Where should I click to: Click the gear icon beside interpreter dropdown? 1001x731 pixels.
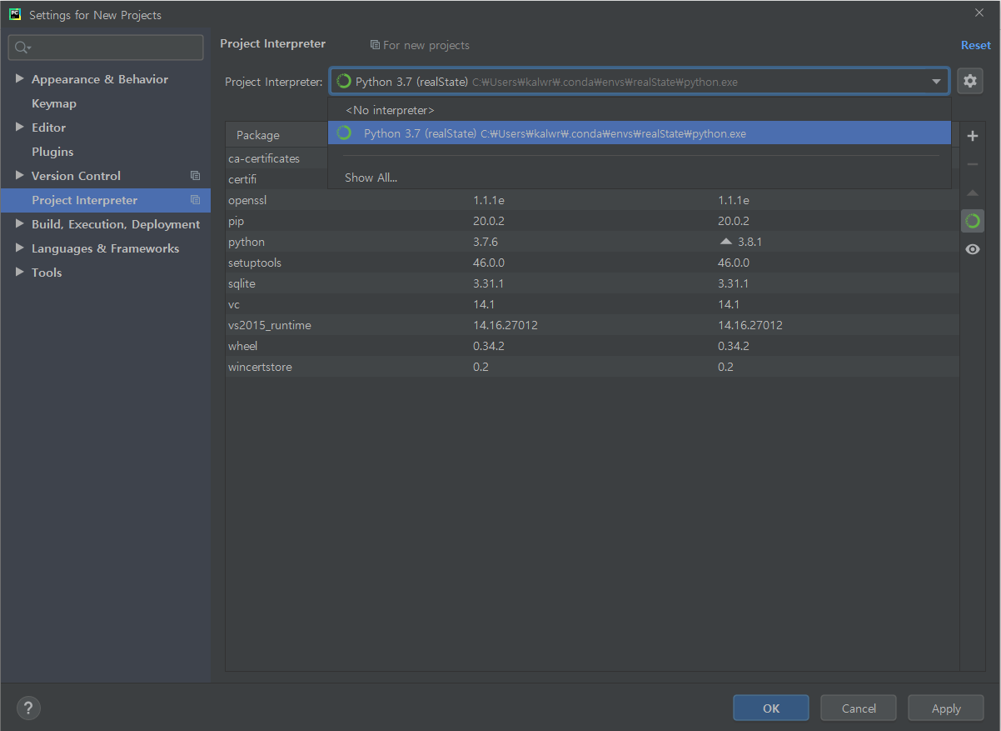(969, 81)
